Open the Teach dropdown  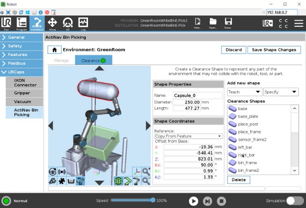pos(244,92)
